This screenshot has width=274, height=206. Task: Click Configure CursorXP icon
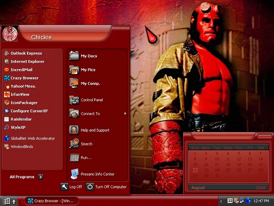pyautogui.click(x=7, y=111)
